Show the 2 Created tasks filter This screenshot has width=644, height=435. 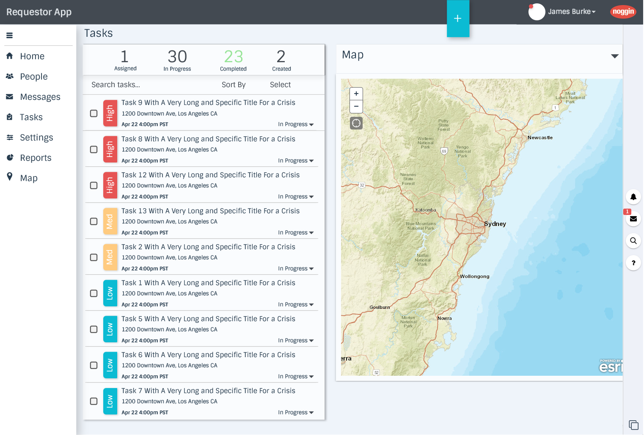[x=281, y=60]
